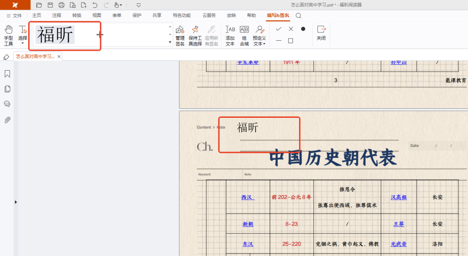This screenshot has width=468, height=256.
Task: Choose the checkmark stamp tool
Action: [x=279, y=29]
